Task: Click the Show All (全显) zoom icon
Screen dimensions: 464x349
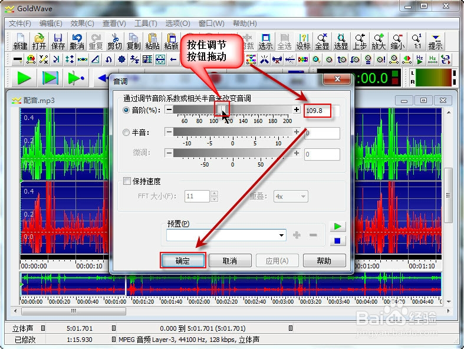Action: pyautogui.click(x=323, y=41)
